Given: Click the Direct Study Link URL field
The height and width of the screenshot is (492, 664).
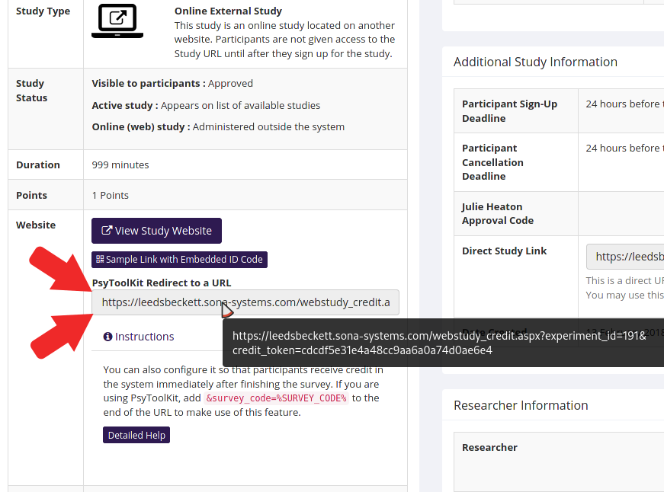Looking at the screenshot, I should 625,257.
